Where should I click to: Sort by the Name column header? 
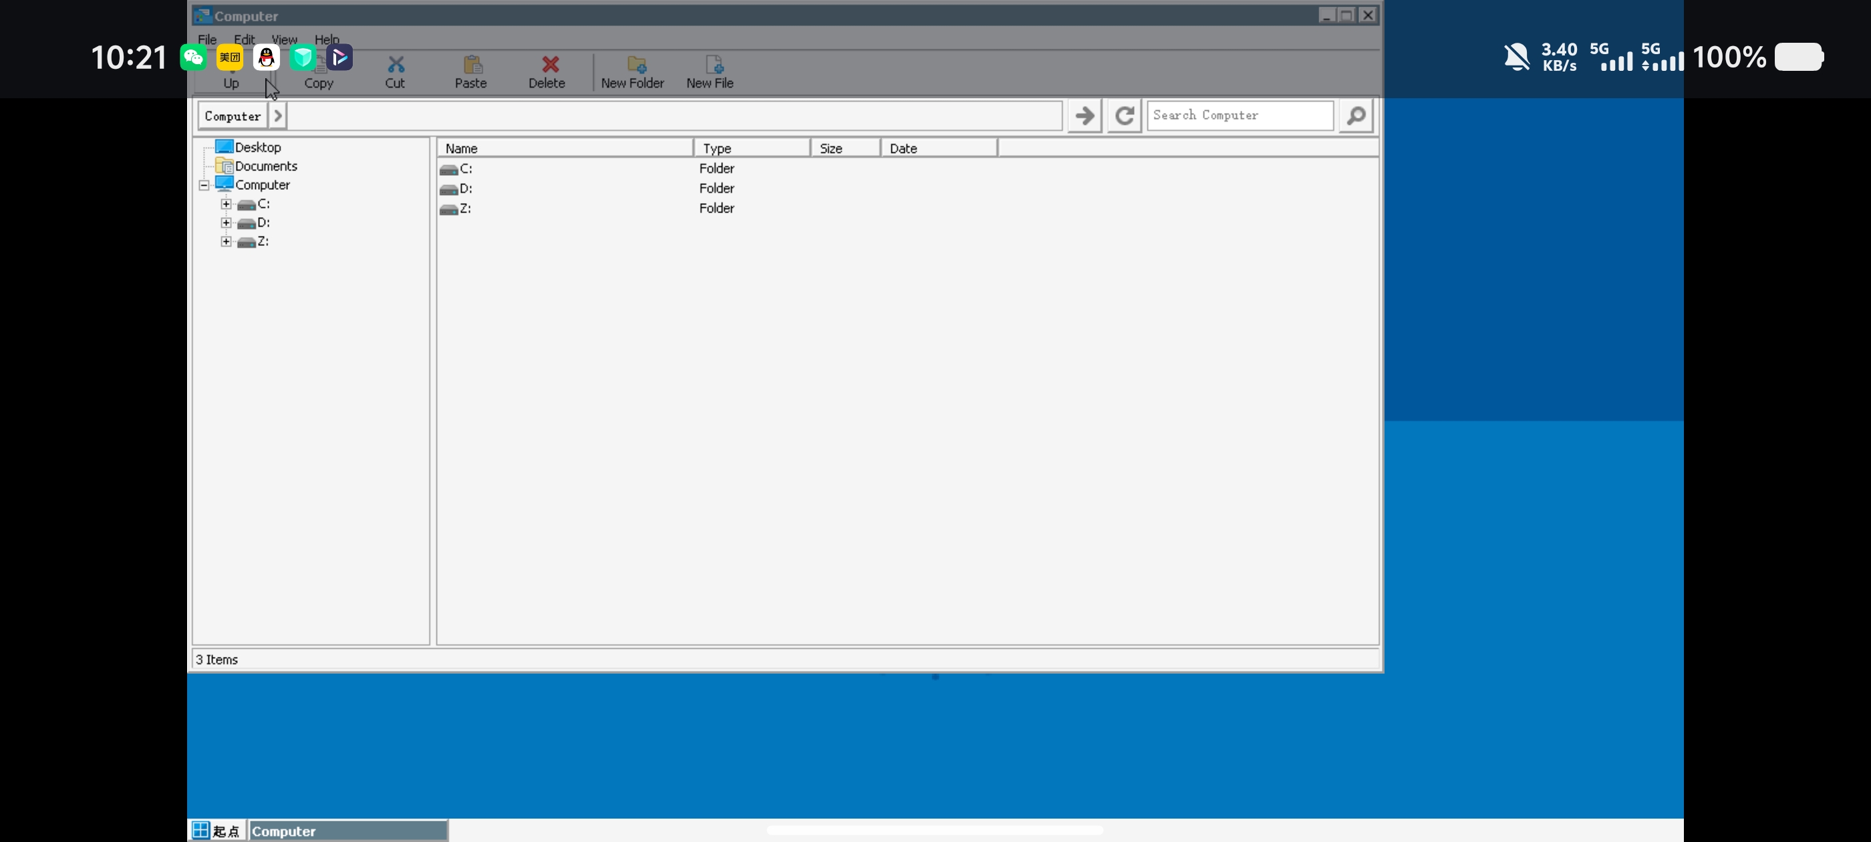[565, 148]
